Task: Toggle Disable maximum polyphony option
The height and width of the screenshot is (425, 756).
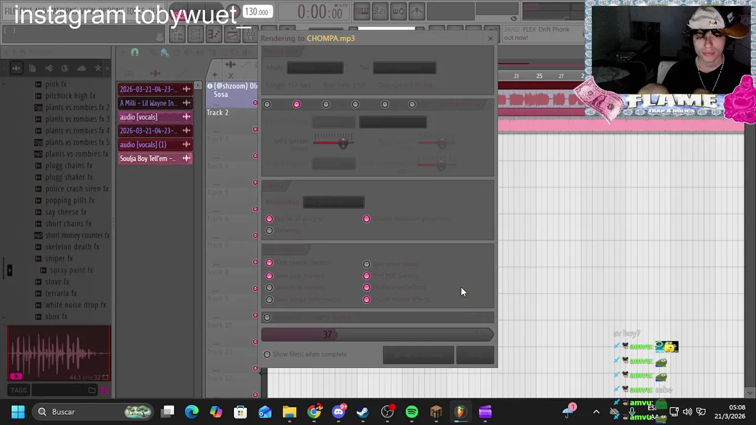Action: pyautogui.click(x=367, y=218)
